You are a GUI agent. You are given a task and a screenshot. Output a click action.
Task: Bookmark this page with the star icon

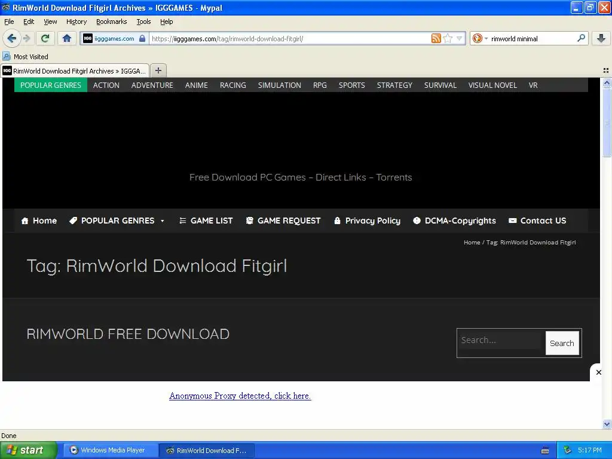[448, 38]
